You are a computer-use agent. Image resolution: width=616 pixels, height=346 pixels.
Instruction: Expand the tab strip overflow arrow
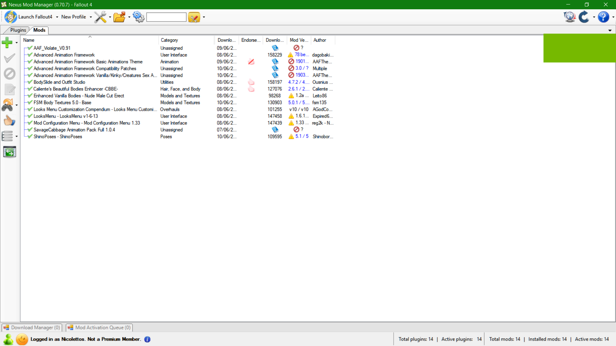[610, 30]
